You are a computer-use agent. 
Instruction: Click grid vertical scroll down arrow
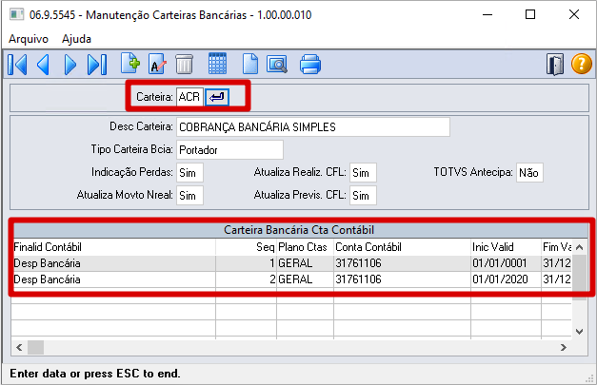click(x=580, y=332)
